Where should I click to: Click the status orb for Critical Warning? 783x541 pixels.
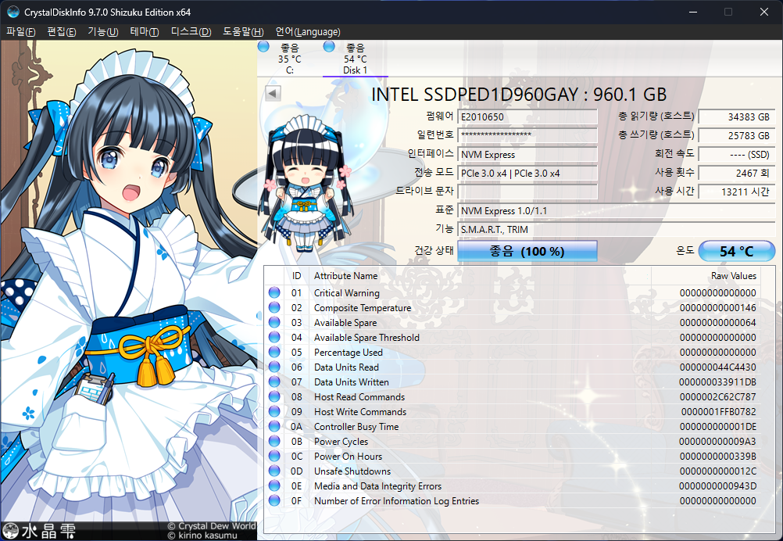[274, 292]
